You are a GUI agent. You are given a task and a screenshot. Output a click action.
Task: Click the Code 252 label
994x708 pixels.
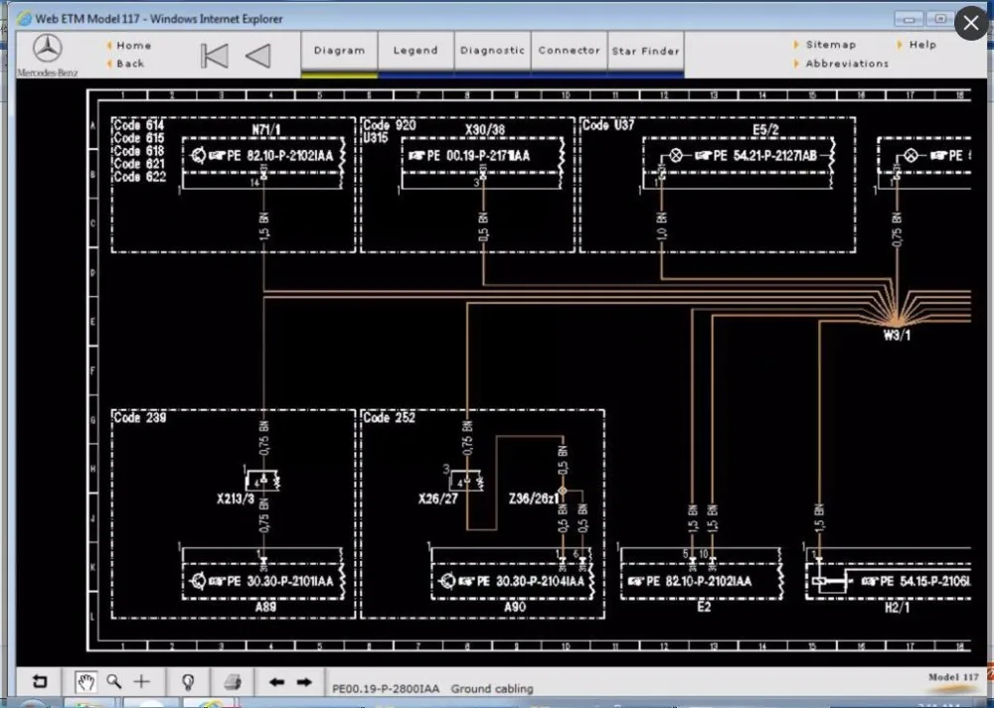(x=389, y=417)
